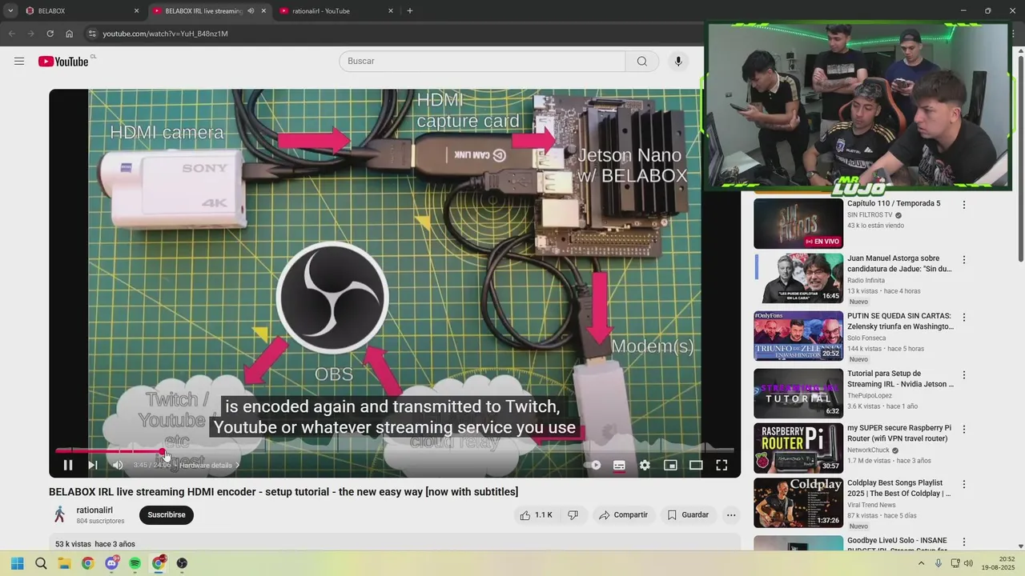Mute audio on BELABOX IRL tab speaker icon

point(251,11)
